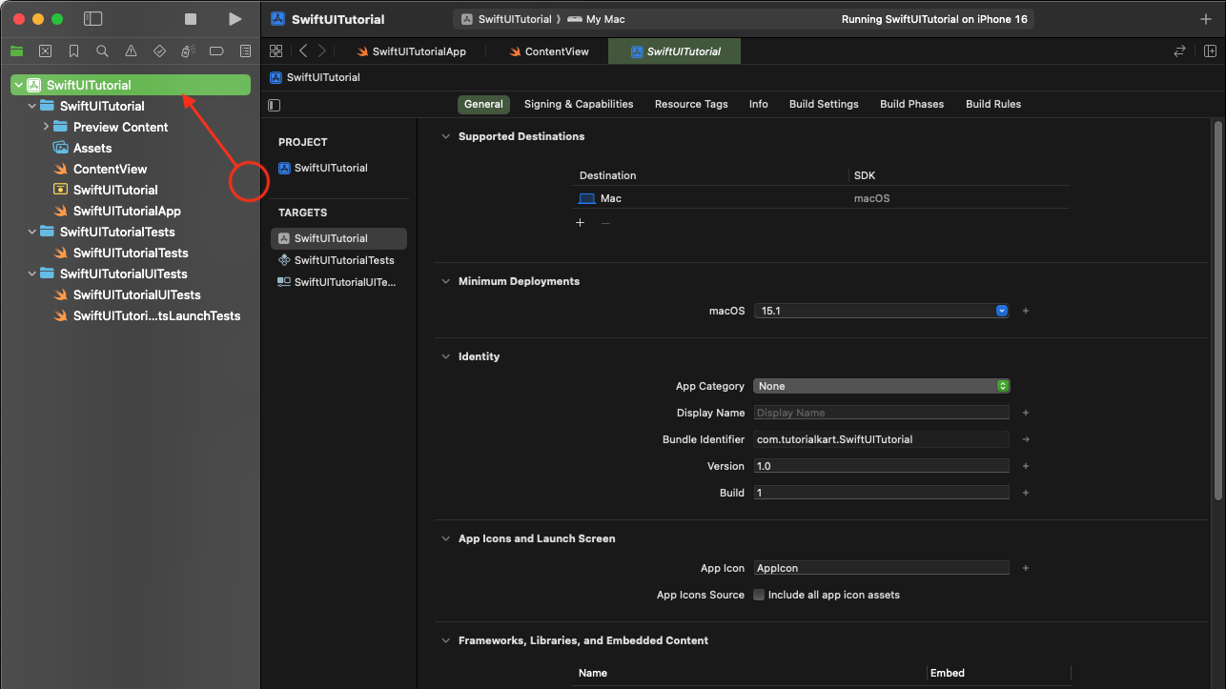Open the Library with the plus button

(1206, 19)
